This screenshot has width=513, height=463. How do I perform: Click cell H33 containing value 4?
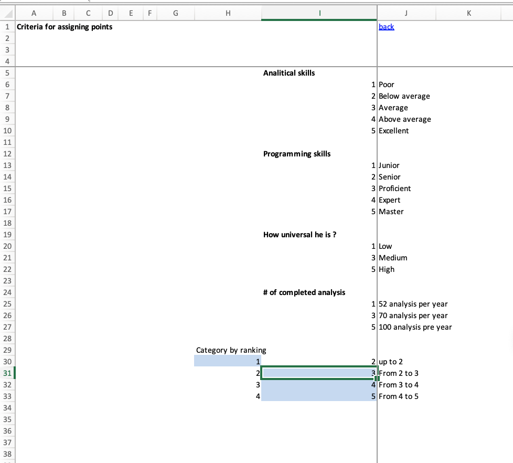click(228, 396)
